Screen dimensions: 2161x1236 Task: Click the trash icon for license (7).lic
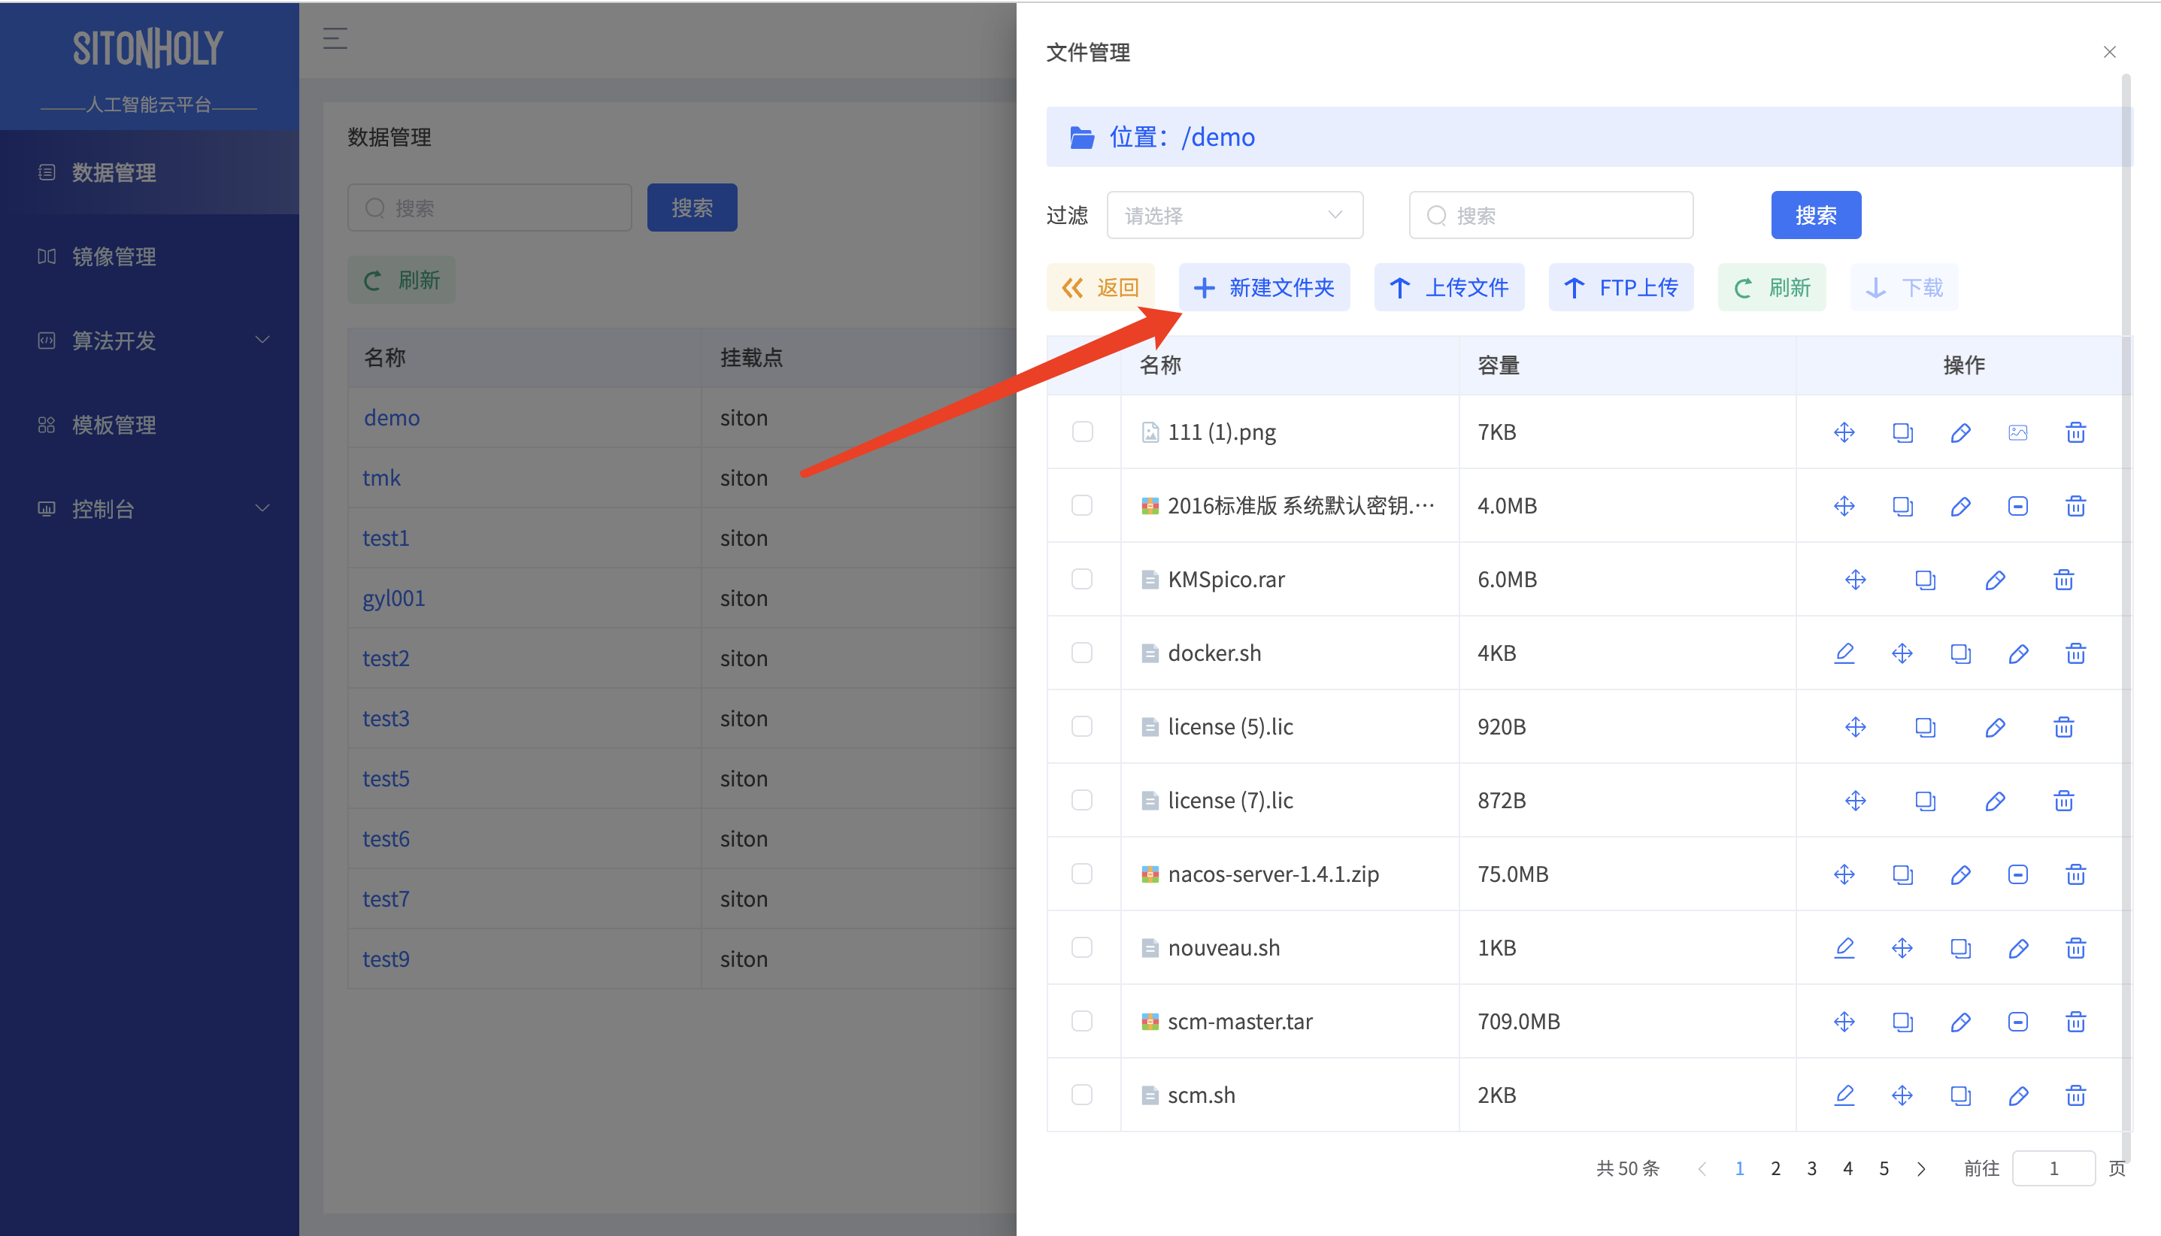point(2063,801)
